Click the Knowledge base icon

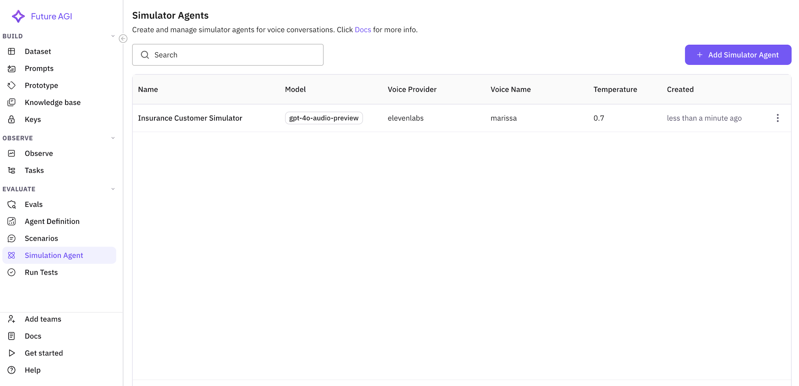[12, 102]
